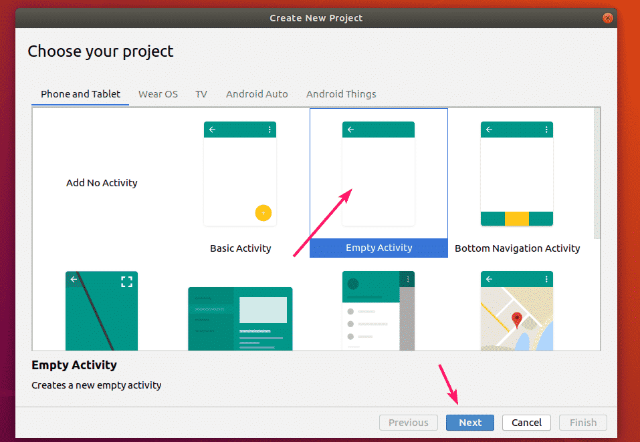Screen dimensions: 640x442
Task: Click the back arrow in Maps Activity preview
Action: pos(489,279)
